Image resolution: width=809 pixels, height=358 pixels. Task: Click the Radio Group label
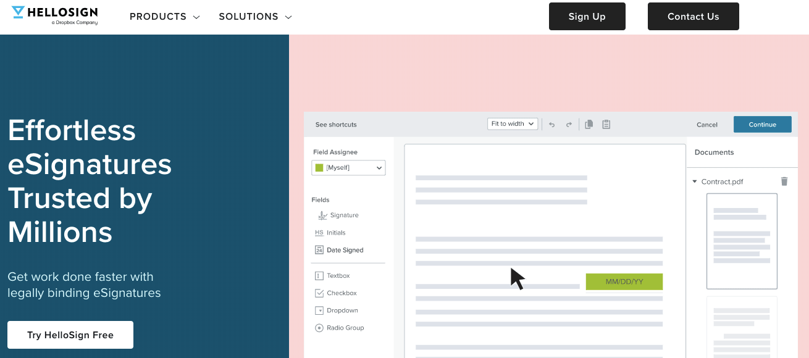346,328
